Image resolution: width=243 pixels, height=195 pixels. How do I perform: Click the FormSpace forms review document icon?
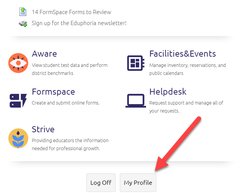[23, 12]
